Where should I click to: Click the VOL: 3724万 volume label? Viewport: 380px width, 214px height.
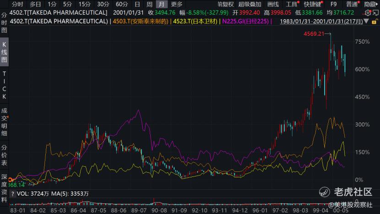coord(33,194)
